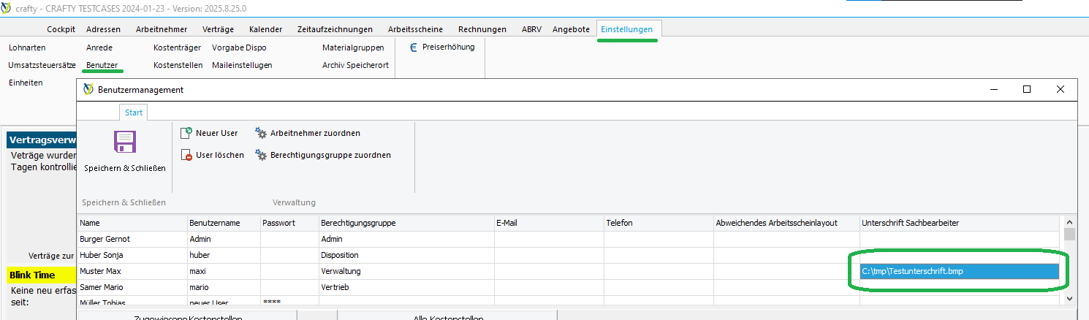Click the Speichern & Schließen floppy disk icon
This screenshot has height=320, width=1089.
[x=125, y=142]
